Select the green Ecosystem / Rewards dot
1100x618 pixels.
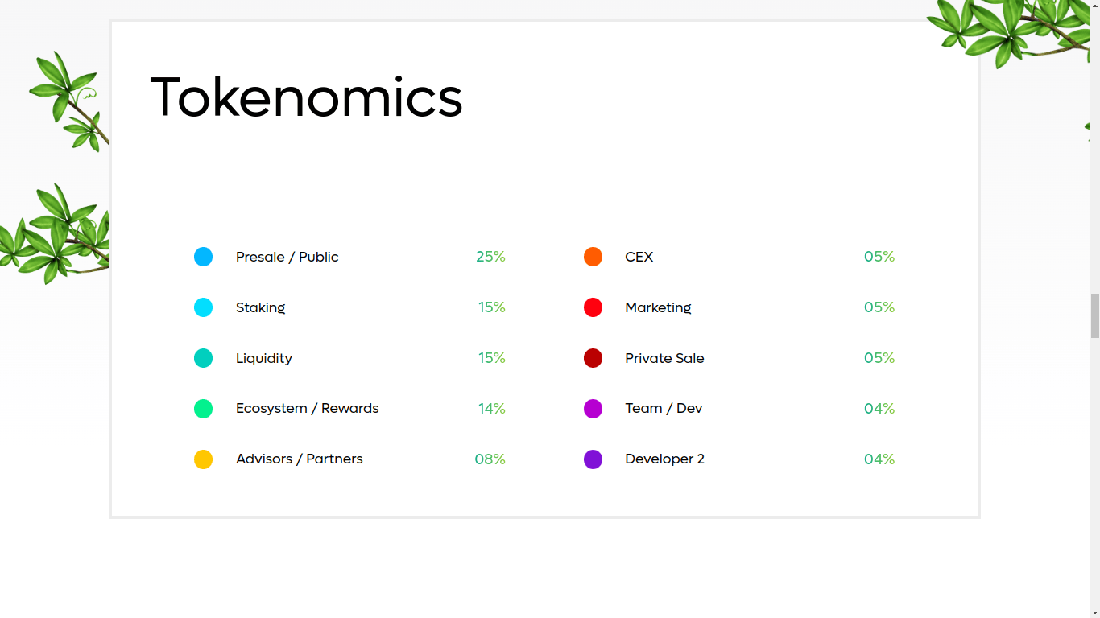pyautogui.click(x=203, y=409)
